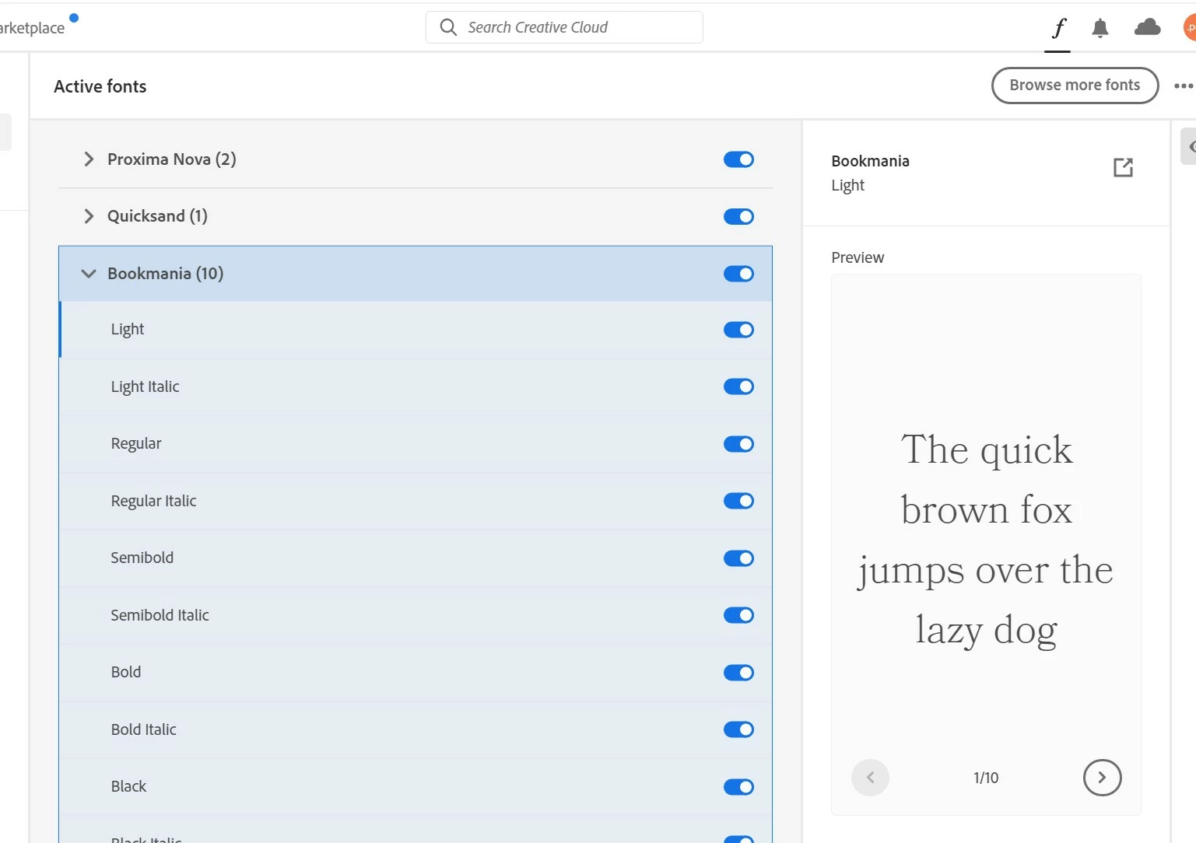Open the user profile avatar
Image resolution: width=1196 pixels, height=843 pixels.
[x=1190, y=28]
